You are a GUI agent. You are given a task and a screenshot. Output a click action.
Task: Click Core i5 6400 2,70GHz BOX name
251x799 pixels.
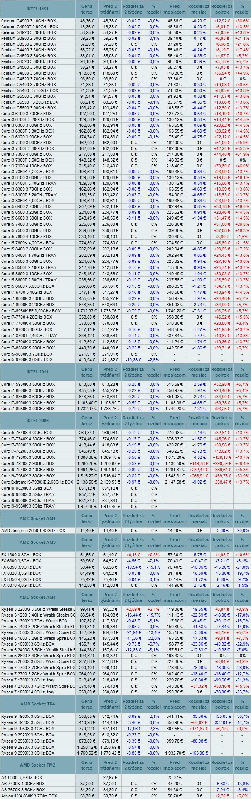point(27,206)
